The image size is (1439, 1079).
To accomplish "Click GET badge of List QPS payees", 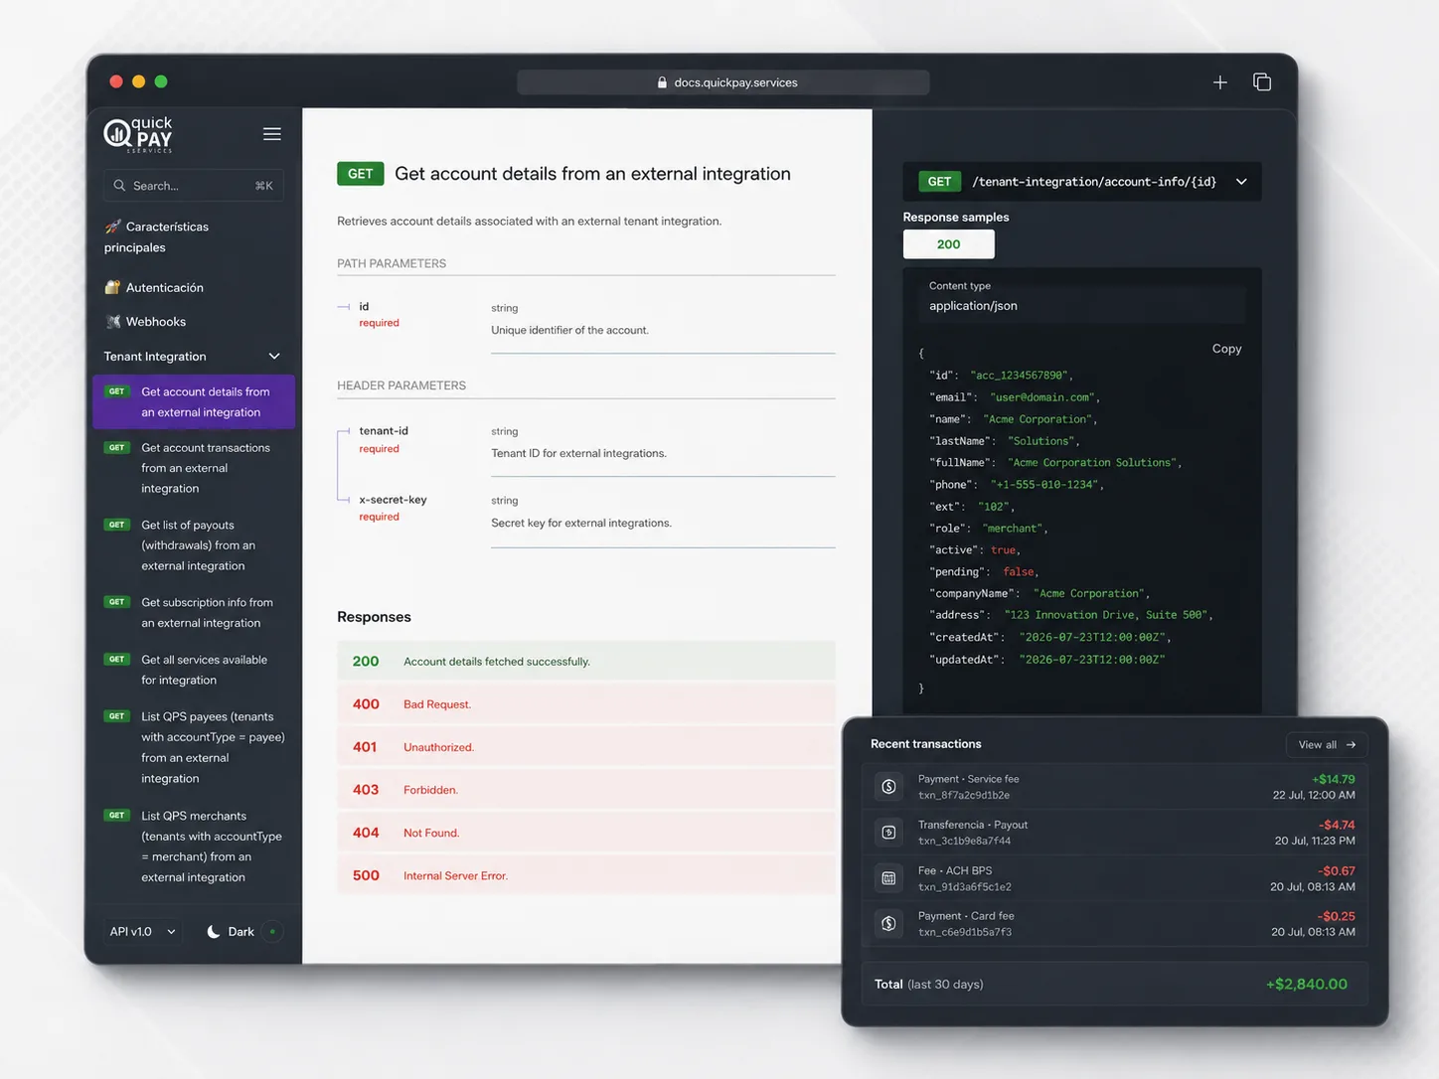I will 117,716.
